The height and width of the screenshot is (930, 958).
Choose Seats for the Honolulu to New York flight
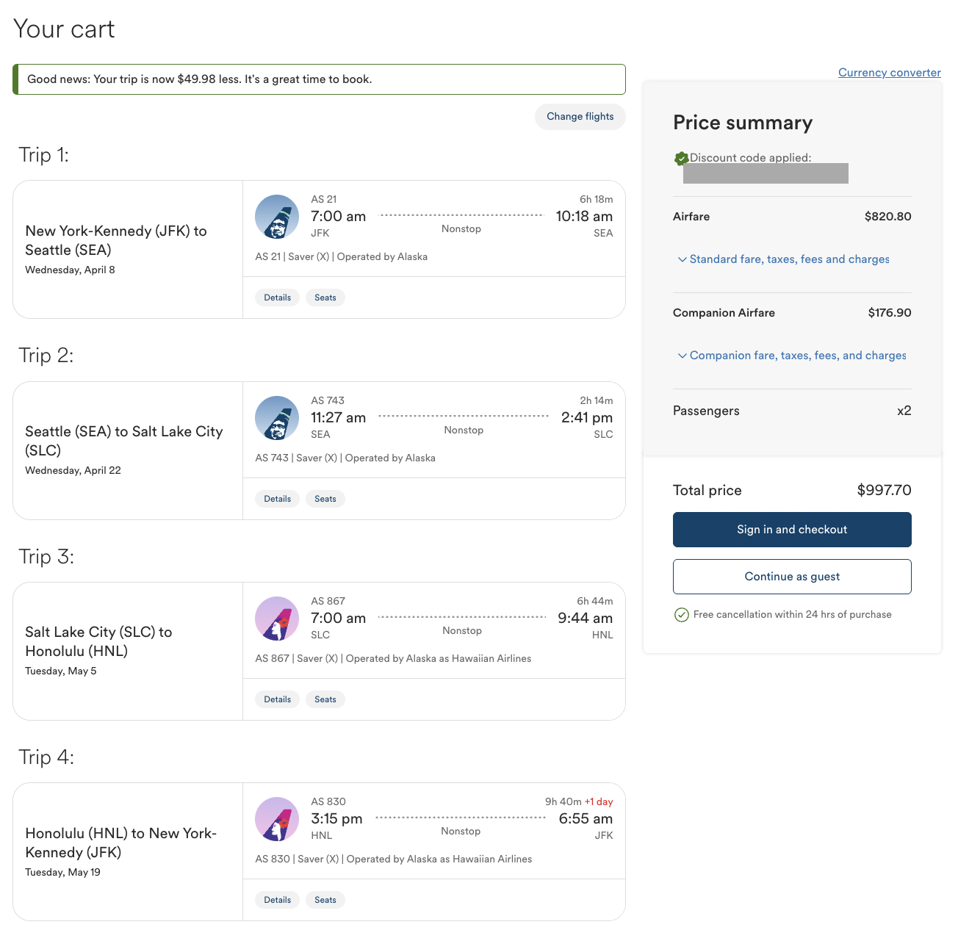point(325,899)
